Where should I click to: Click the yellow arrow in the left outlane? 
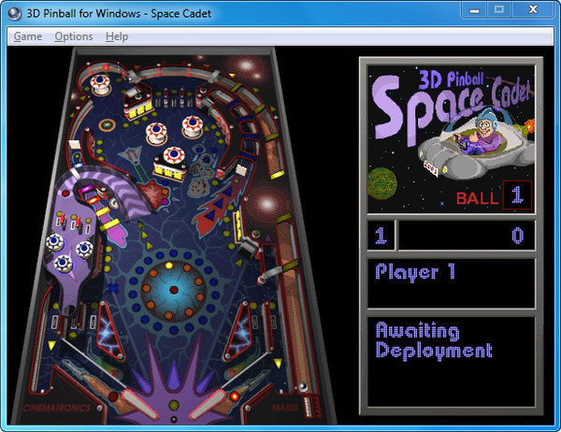[51, 345]
